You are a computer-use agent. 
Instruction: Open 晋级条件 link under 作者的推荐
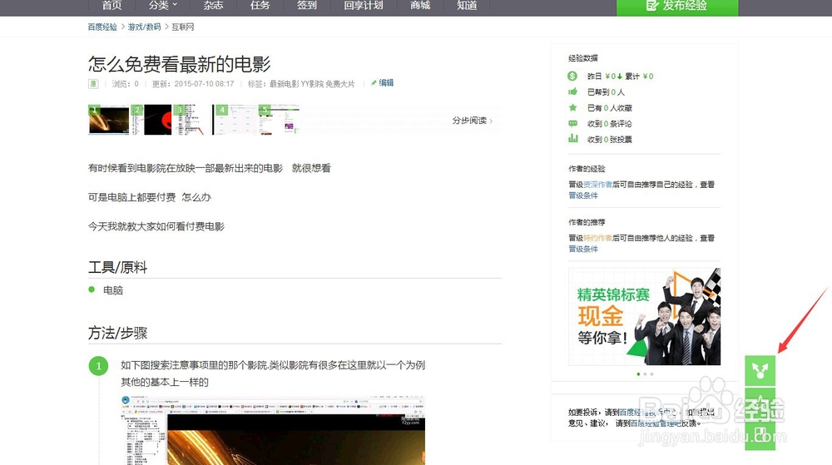click(x=583, y=250)
